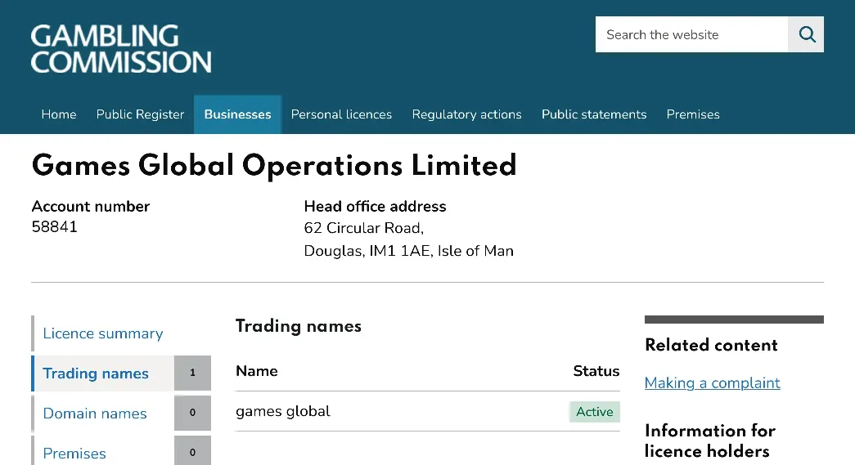
Task: Click the Douglas, IM1 1AE address line
Action: [408, 251]
